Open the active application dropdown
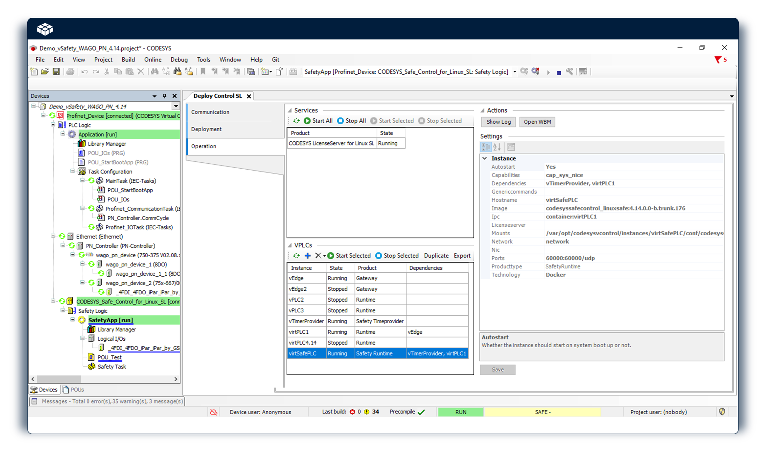This screenshot has height=458, width=766. coord(514,72)
